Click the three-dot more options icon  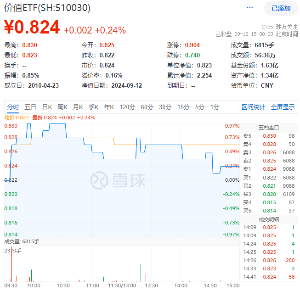(x=250, y=8)
